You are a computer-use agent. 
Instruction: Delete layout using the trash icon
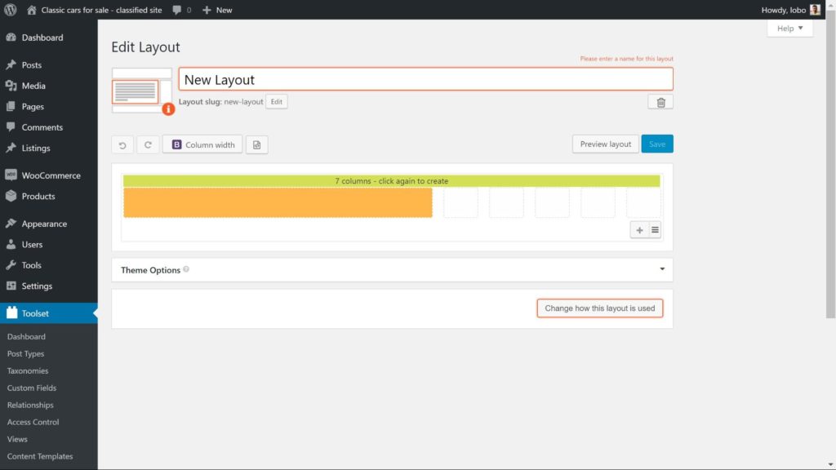tap(660, 102)
